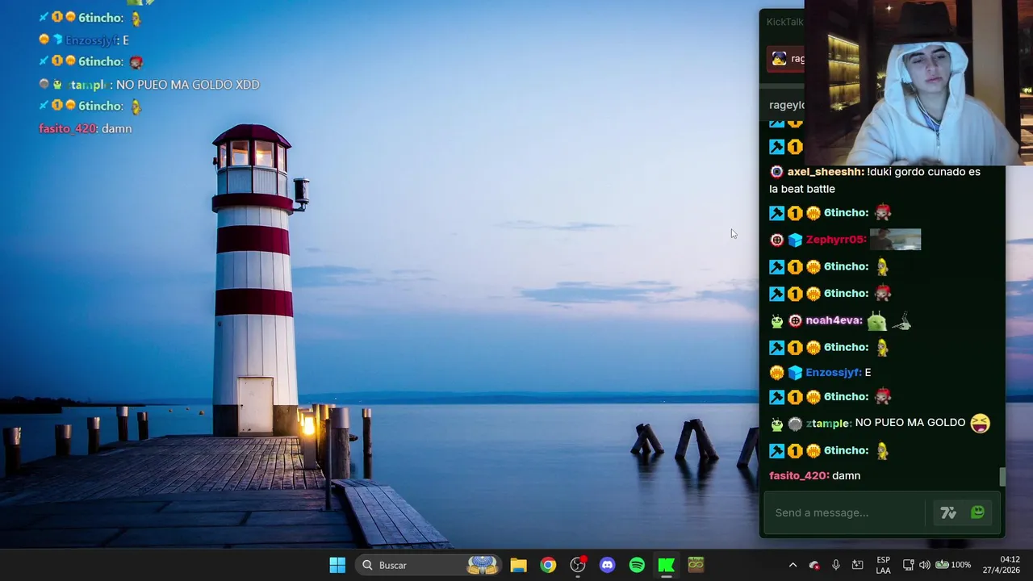Click Enzossjyf's username in the KickTalk chat
The height and width of the screenshot is (581, 1033).
coord(834,372)
